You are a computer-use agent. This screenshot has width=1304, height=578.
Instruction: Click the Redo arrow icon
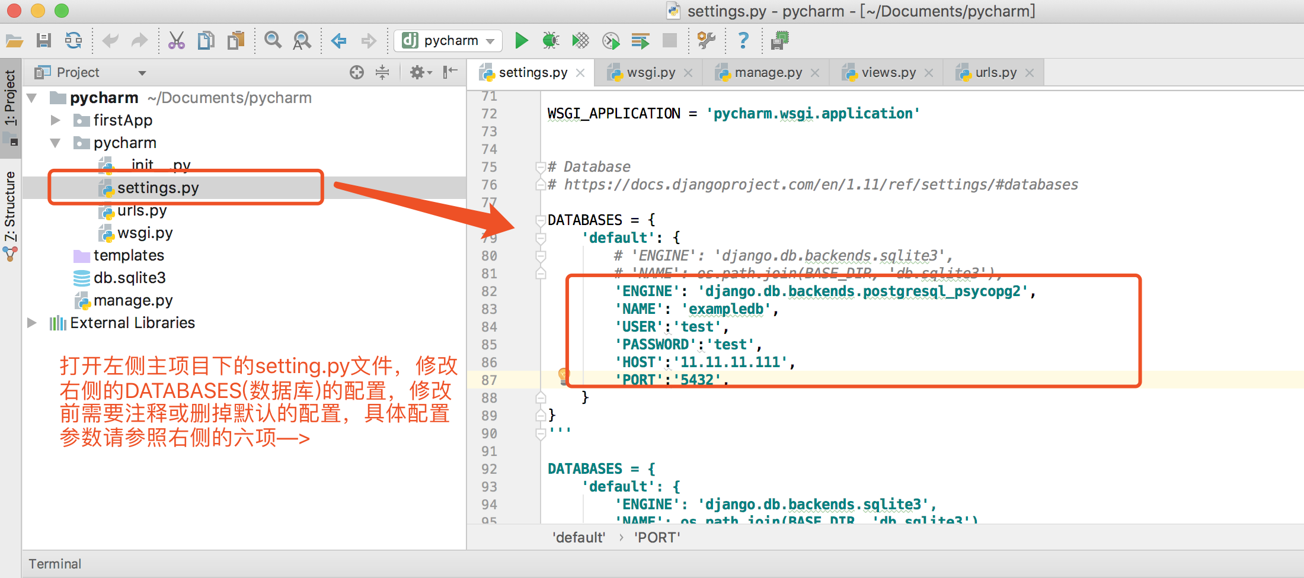[x=139, y=41]
